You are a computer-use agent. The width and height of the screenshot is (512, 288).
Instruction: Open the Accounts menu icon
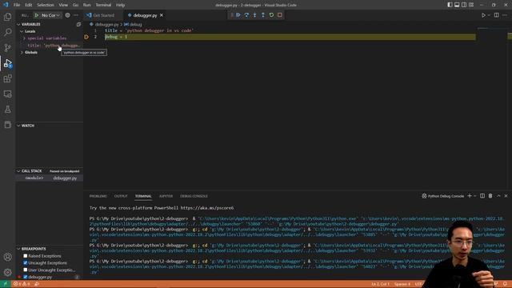7,257
